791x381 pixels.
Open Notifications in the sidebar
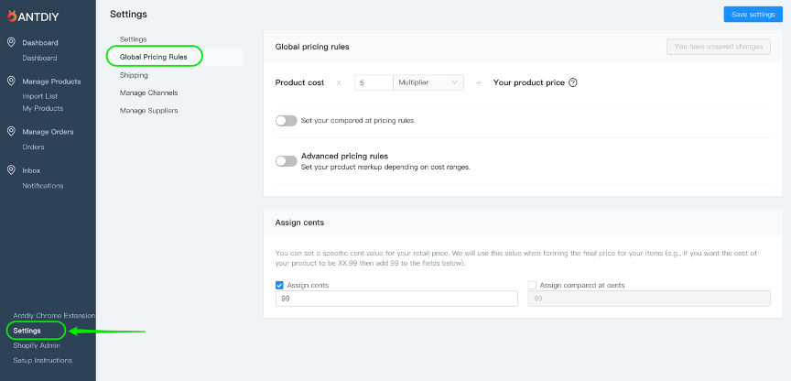click(x=43, y=186)
